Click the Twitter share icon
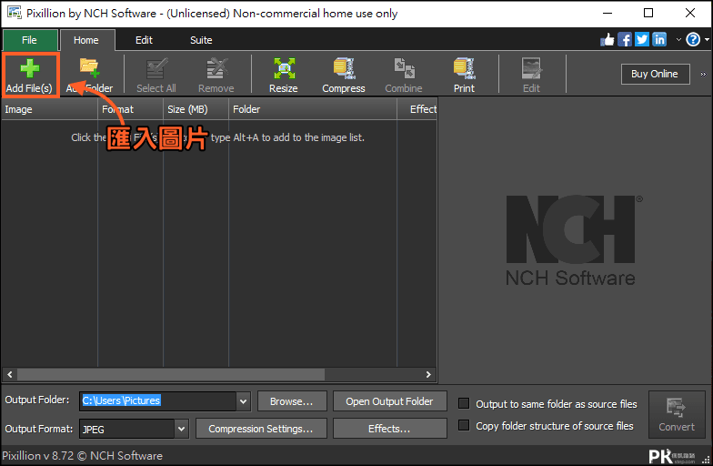 pos(642,40)
